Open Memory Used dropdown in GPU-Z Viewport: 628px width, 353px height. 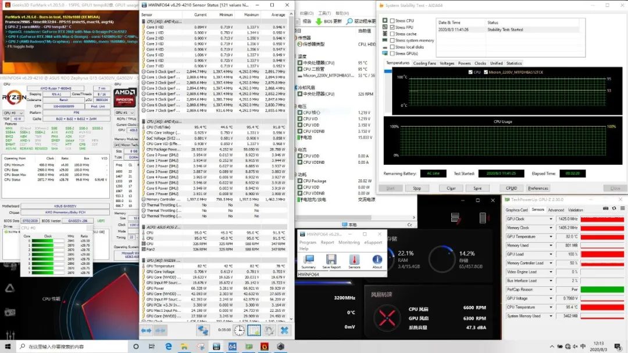tap(551, 246)
